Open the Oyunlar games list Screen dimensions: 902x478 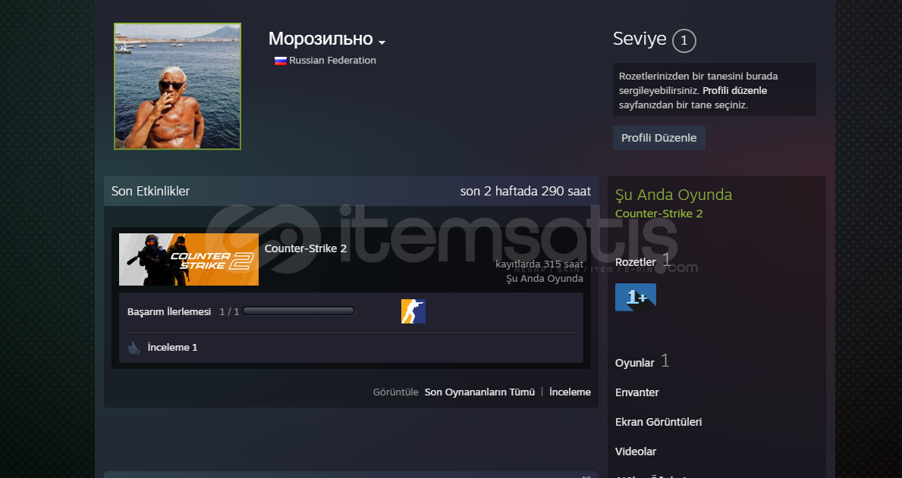(x=634, y=363)
